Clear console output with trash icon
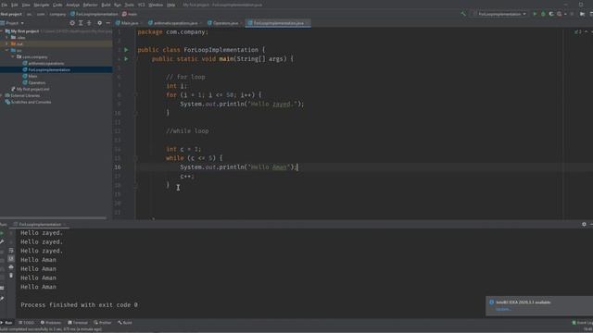The image size is (593, 333). click(11, 276)
